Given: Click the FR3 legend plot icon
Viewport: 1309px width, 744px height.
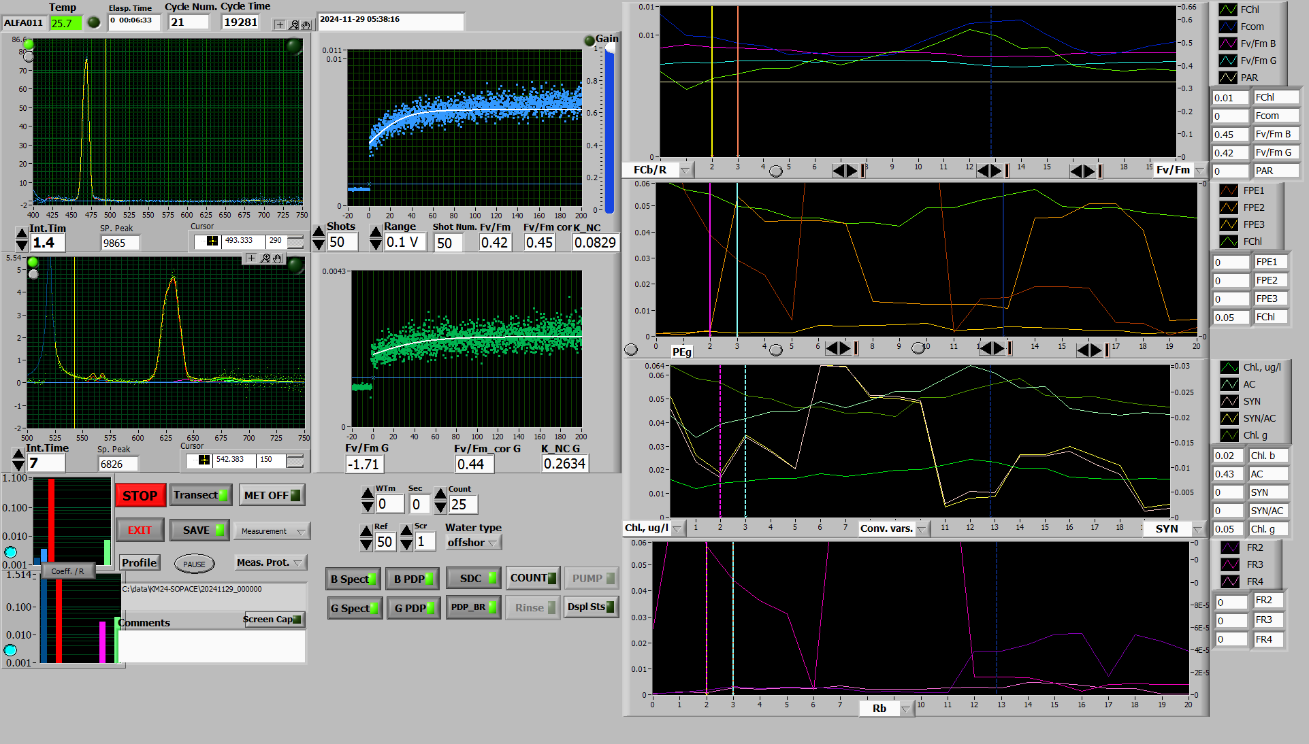Looking at the screenshot, I should (1229, 564).
